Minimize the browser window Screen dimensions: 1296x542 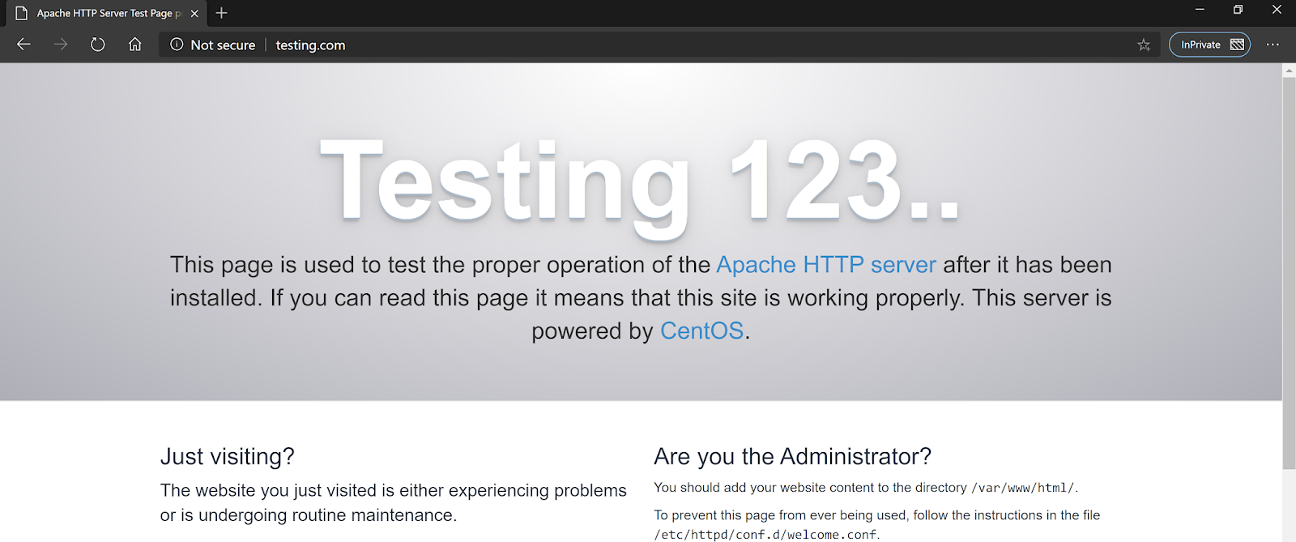click(x=1200, y=10)
